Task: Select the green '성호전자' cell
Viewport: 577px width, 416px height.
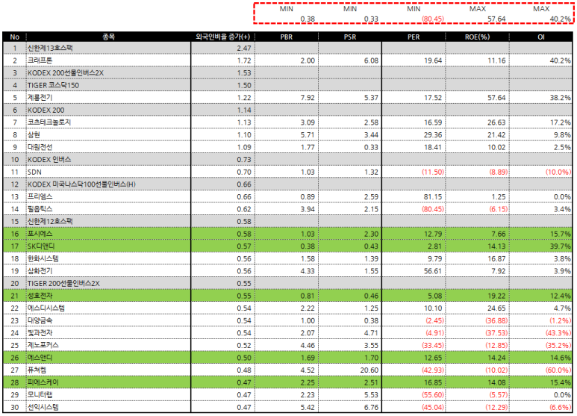Action: 108,296
